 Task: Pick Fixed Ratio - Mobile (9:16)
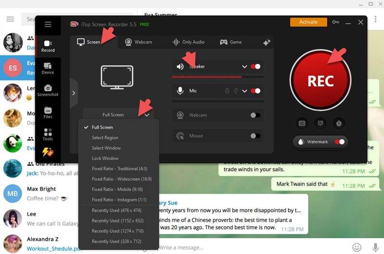119,189
